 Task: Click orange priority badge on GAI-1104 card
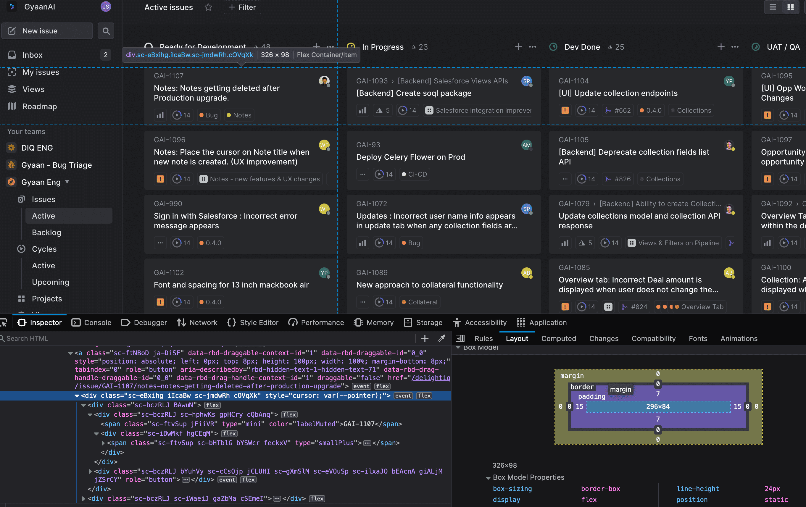(565, 110)
